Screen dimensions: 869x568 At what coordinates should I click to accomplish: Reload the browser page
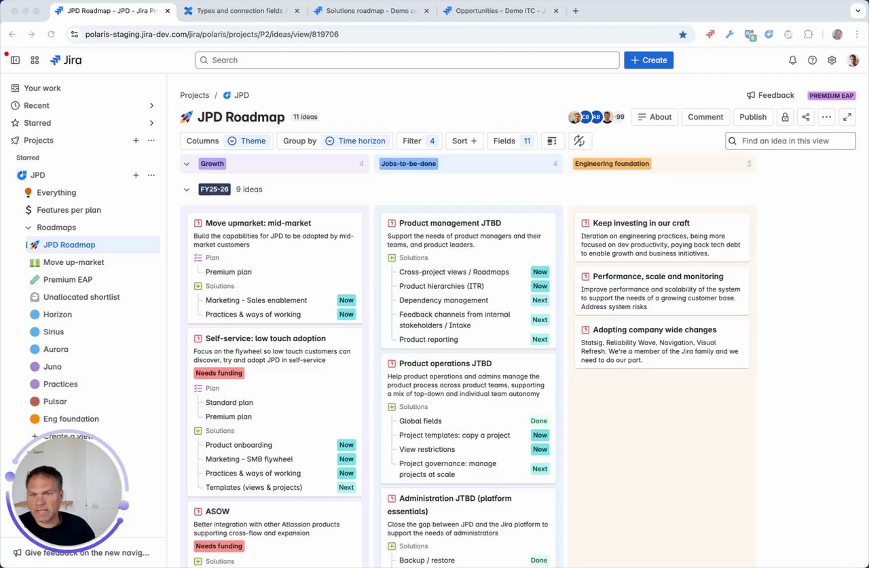click(51, 34)
